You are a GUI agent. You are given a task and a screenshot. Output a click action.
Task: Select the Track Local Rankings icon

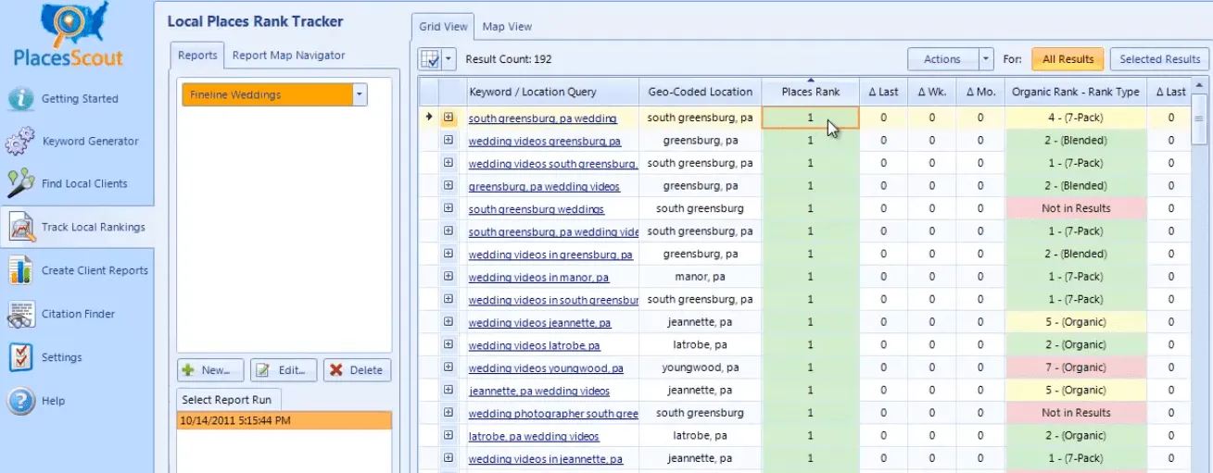coord(20,228)
